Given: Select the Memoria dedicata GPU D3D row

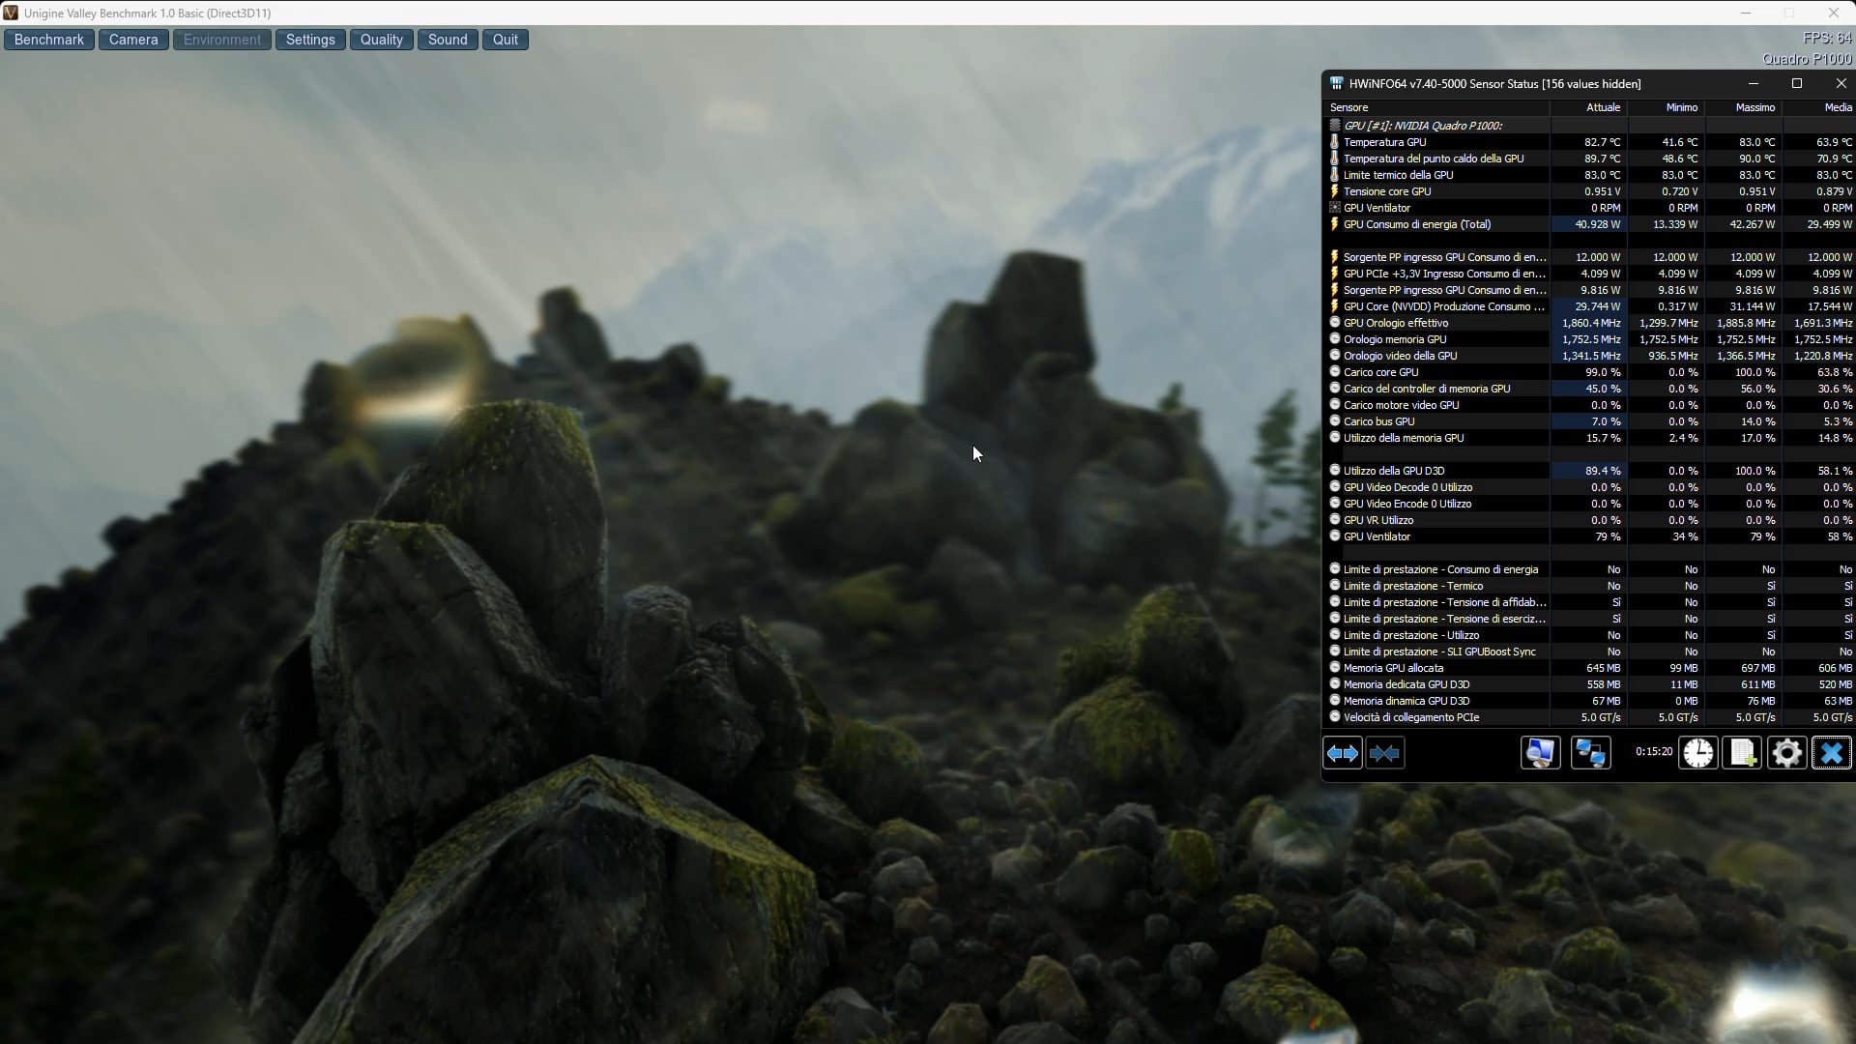Looking at the screenshot, I should [x=1588, y=684].
